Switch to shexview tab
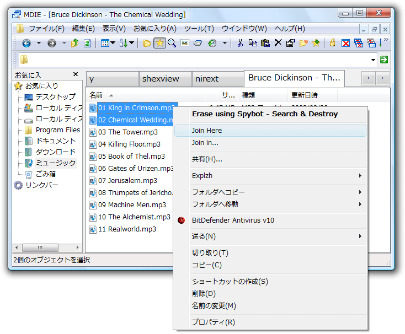The width and height of the screenshot is (405, 334). click(166, 79)
